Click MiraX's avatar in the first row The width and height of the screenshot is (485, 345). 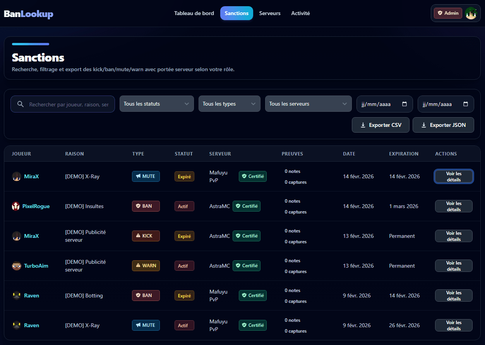point(16,176)
